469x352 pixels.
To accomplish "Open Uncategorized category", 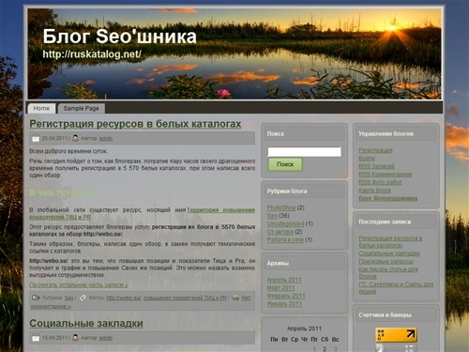I will pos(285,223).
